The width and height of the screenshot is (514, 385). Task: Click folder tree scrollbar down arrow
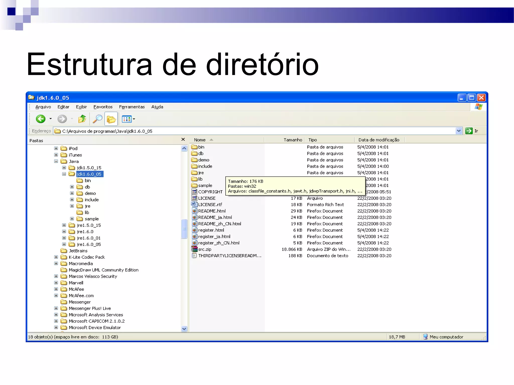coord(184,329)
